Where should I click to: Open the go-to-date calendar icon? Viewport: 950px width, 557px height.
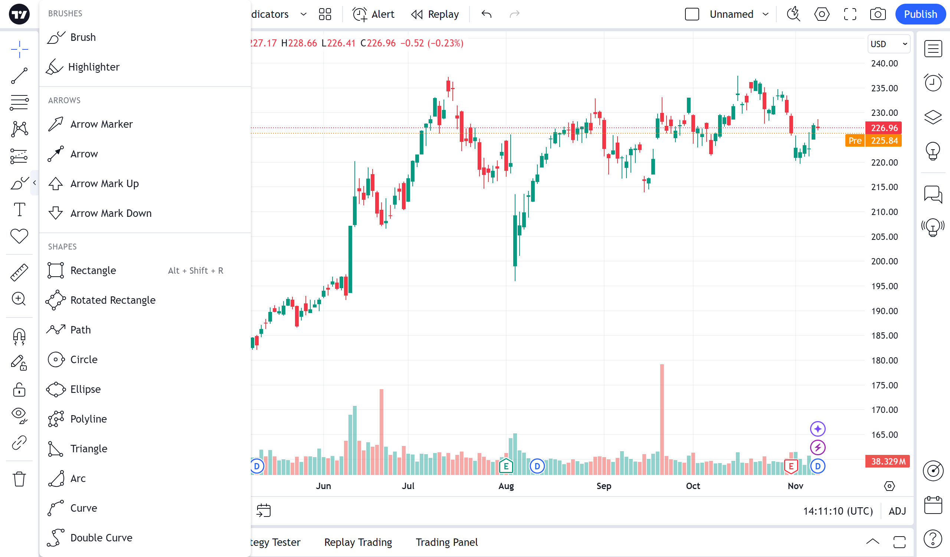263,510
